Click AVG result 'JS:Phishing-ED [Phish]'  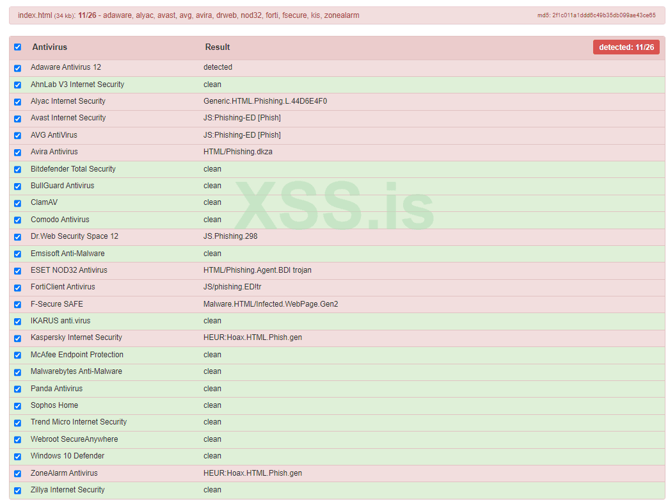[x=242, y=135]
